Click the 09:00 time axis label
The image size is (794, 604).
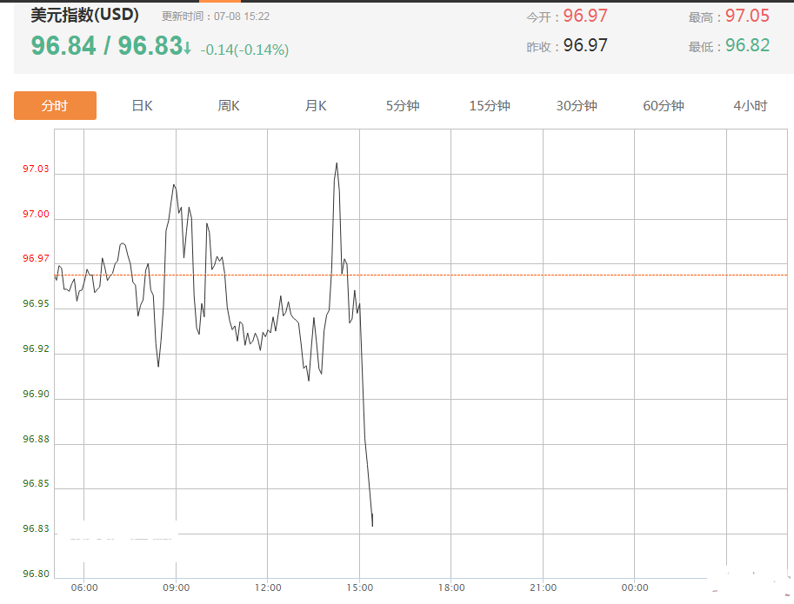click(x=177, y=587)
